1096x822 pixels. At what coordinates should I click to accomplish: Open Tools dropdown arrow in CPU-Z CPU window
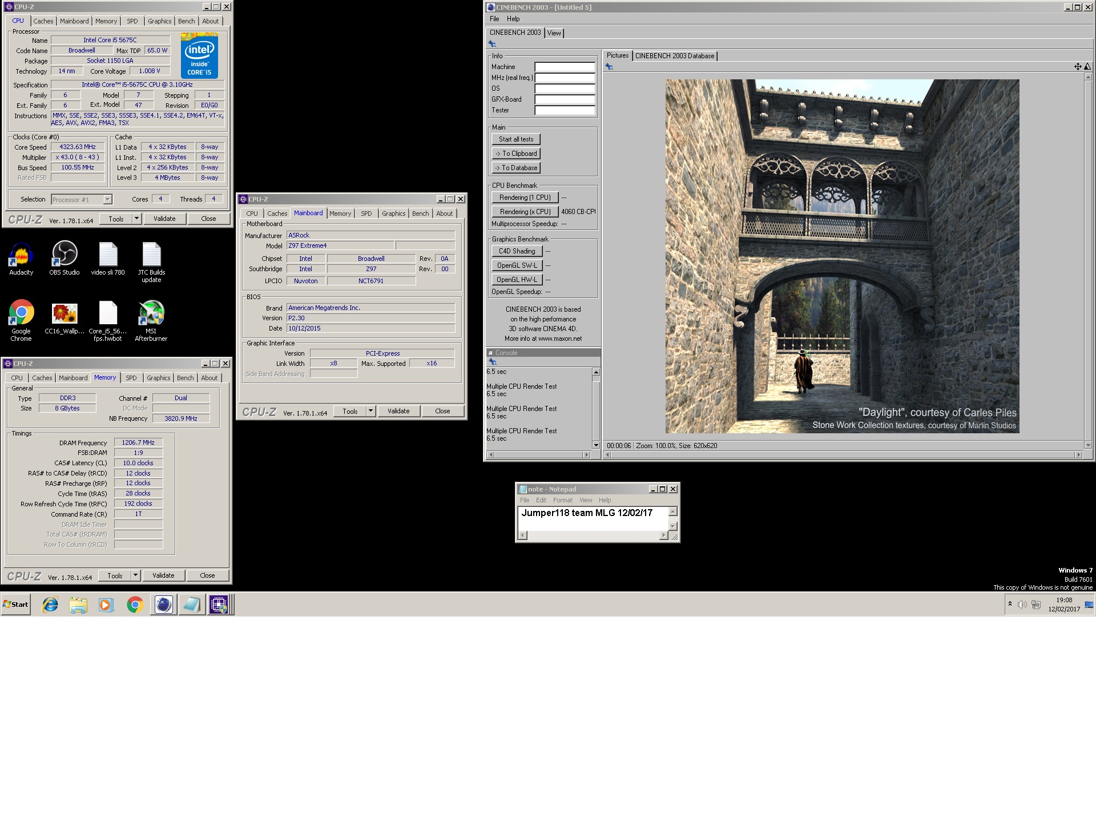(136, 219)
